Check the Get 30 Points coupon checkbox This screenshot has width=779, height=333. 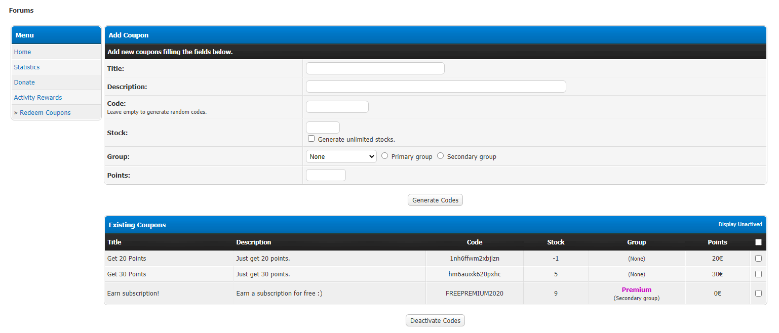click(x=758, y=274)
